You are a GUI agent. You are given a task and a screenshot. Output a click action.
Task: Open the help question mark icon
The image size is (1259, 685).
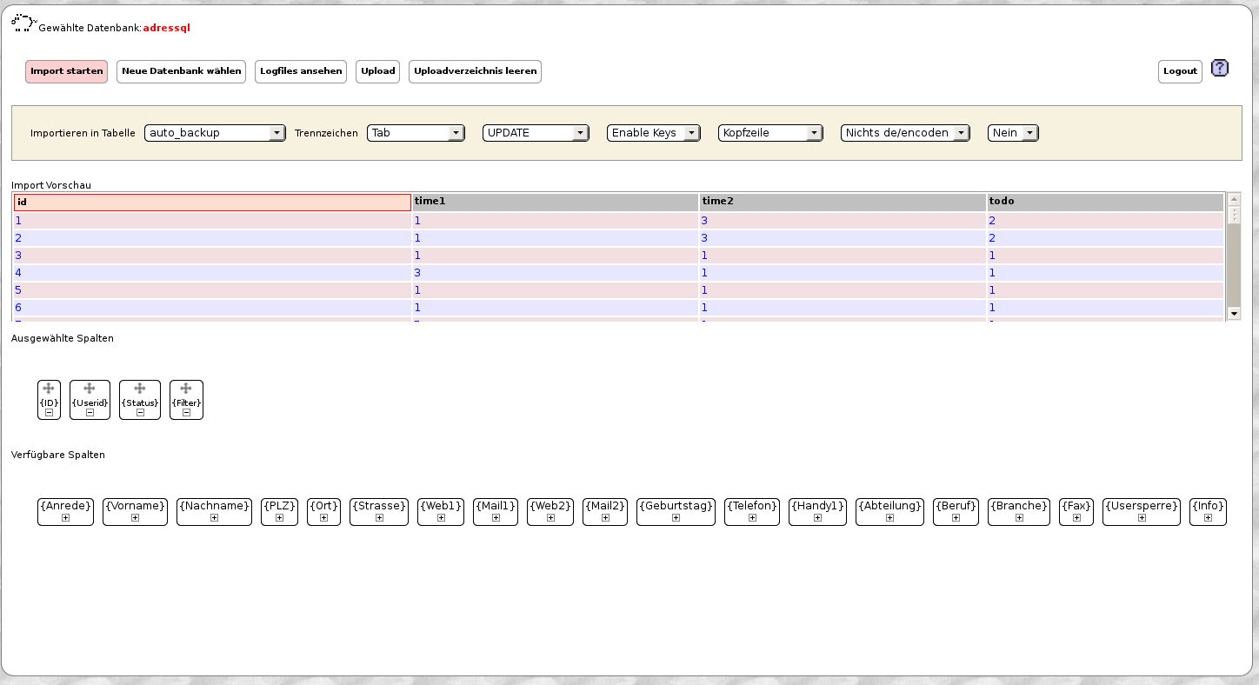(x=1219, y=68)
